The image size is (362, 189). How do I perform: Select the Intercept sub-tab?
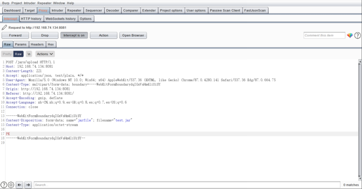tap(10, 19)
